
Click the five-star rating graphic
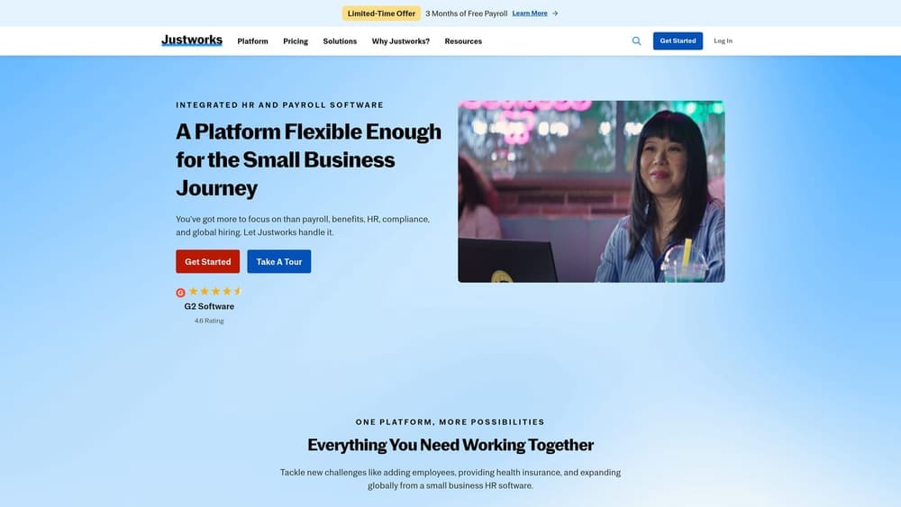click(215, 291)
